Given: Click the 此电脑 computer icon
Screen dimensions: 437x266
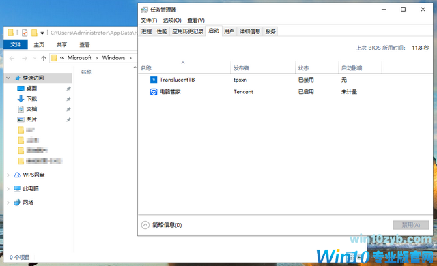Looking at the screenshot, I should pos(17,189).
